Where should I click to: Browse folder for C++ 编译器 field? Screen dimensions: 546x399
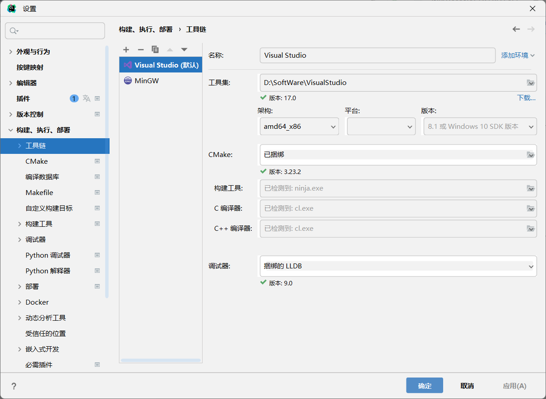pyautogui.click(x=530, y=229)
